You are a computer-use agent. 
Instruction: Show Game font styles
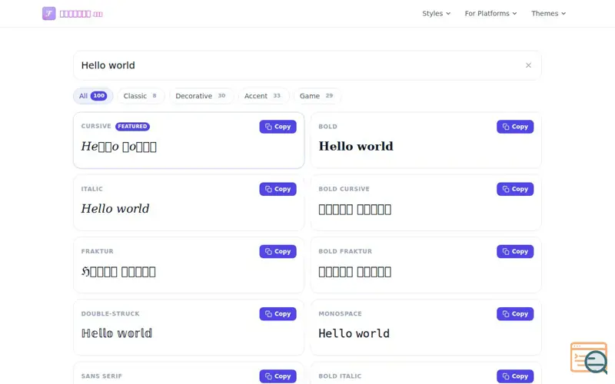317,96
